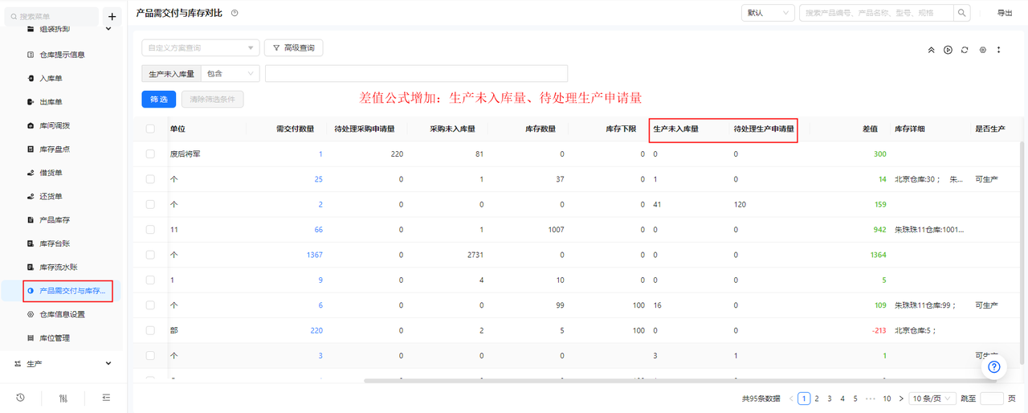Check the row with unit 废后将军

click(150, 153)
